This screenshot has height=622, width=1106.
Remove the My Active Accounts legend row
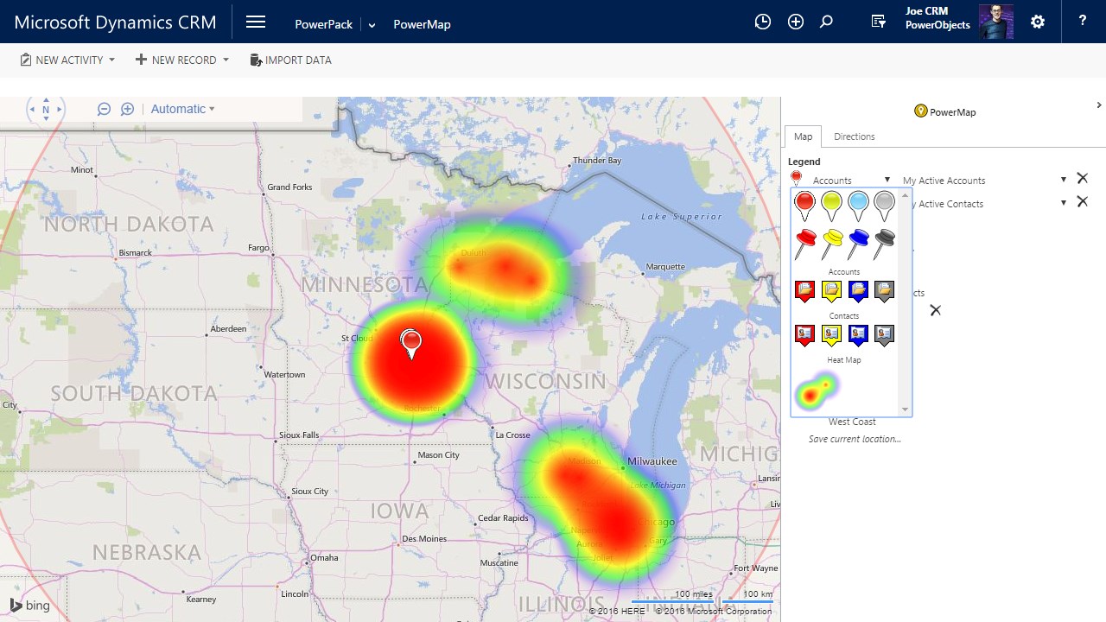point(1082,179)
